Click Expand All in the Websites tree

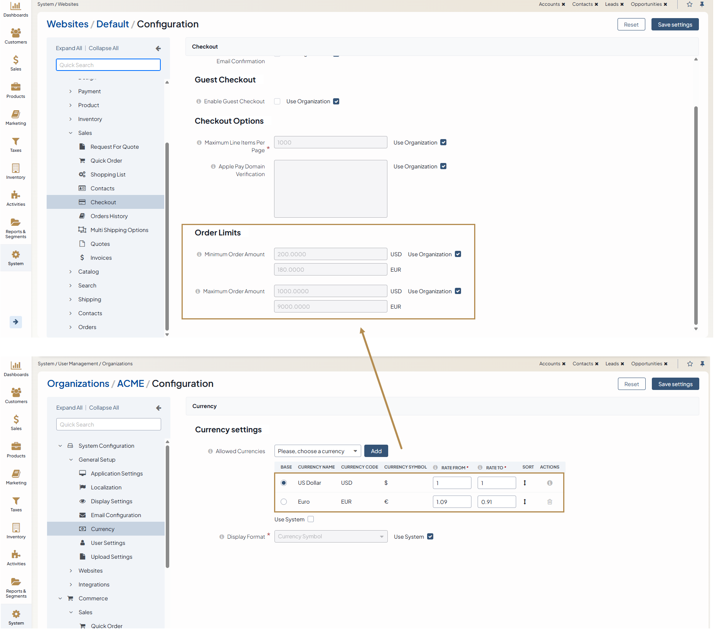tap(69, 48)
